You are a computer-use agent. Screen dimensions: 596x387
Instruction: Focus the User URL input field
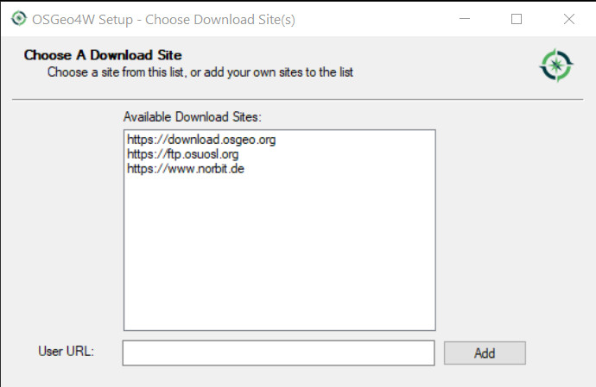[278, 353]
